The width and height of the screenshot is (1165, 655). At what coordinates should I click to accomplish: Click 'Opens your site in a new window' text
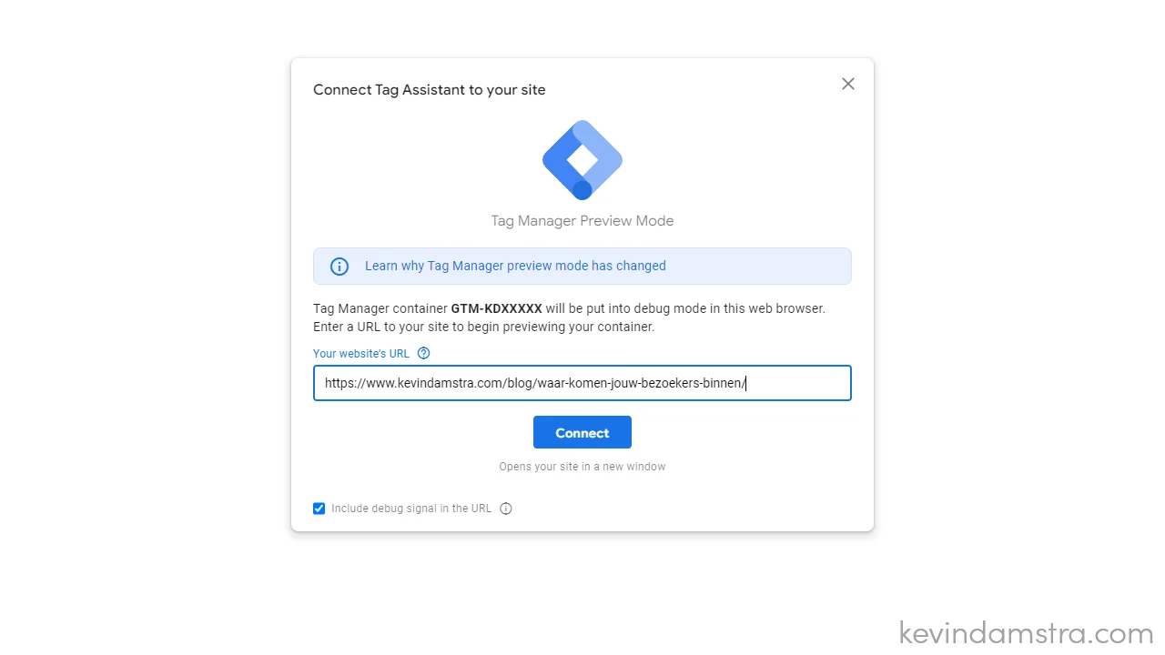click(582, 467)
